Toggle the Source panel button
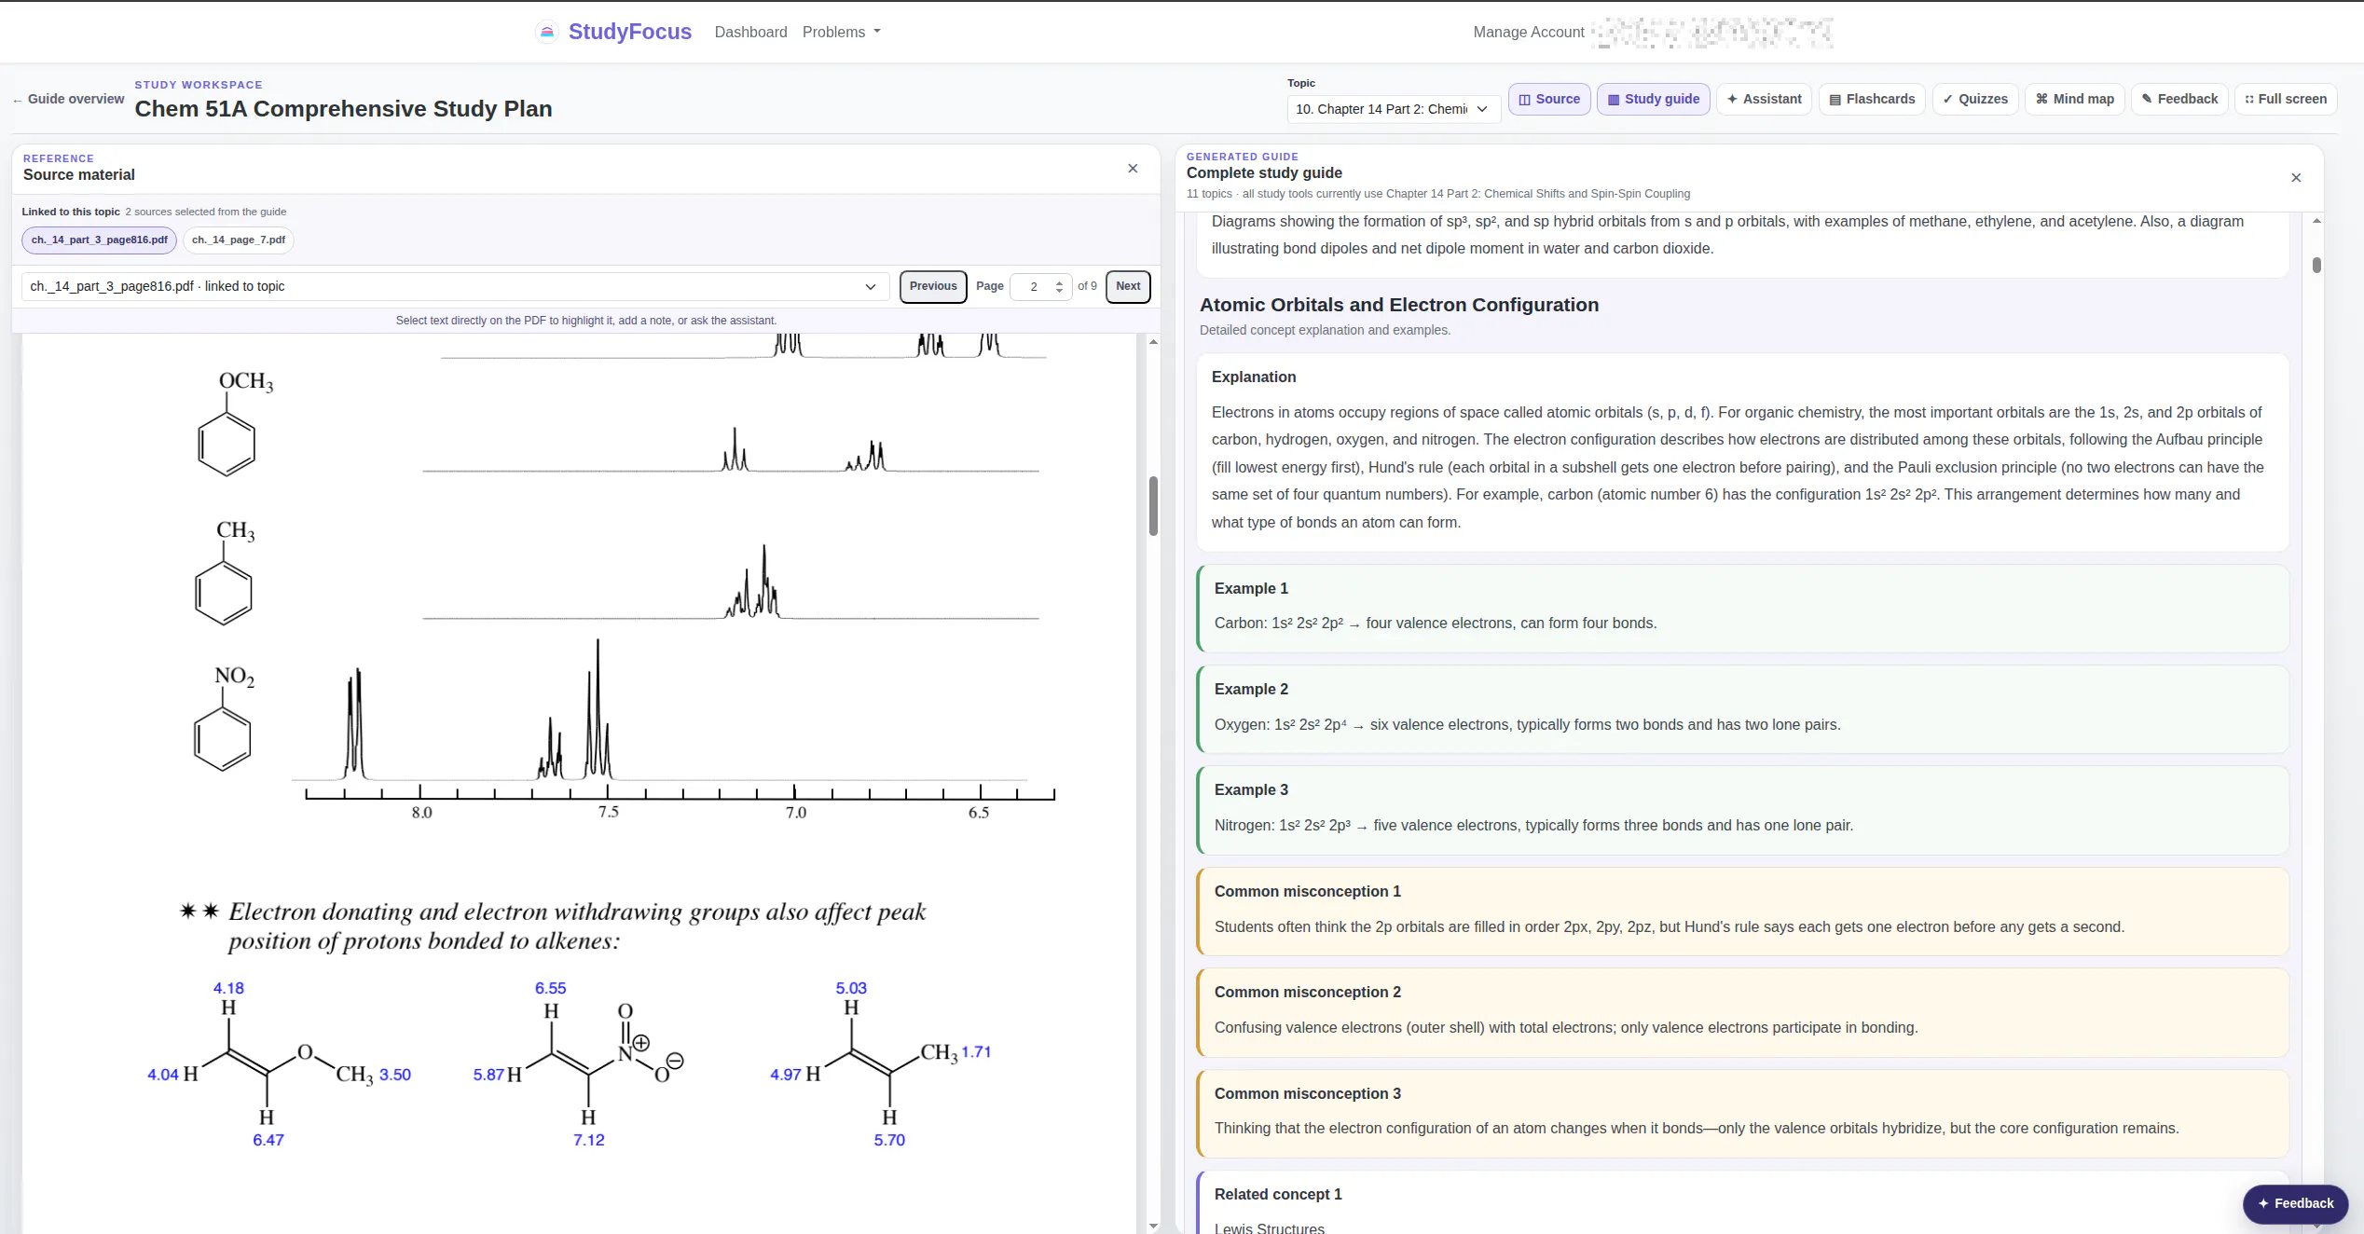The height and width of the screenshot is (1234, 2364). click(1549, 99)
